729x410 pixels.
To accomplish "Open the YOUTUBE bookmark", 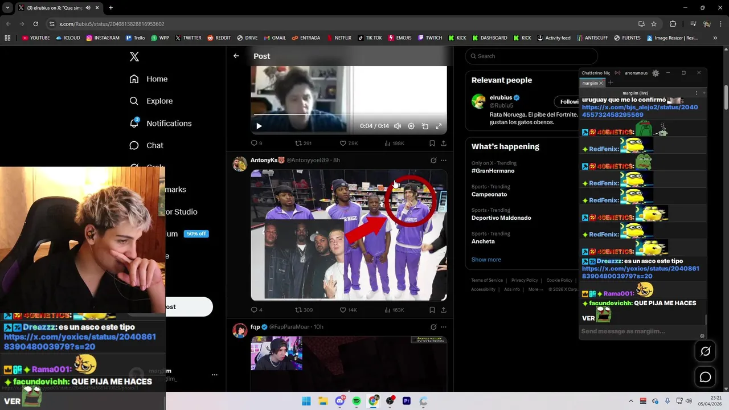I will click(36, 38).
